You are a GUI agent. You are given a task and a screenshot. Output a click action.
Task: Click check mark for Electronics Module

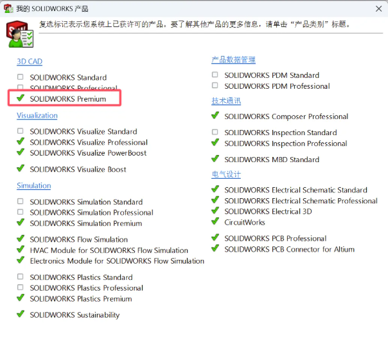[x=21, y=260]
